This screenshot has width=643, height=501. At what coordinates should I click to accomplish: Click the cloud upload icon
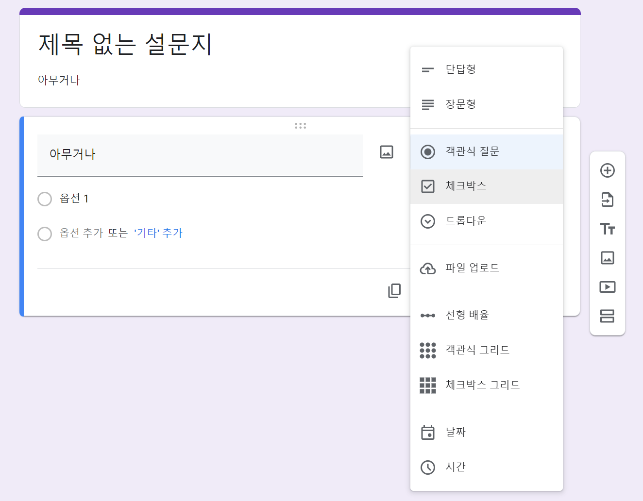tap(428, 268)
